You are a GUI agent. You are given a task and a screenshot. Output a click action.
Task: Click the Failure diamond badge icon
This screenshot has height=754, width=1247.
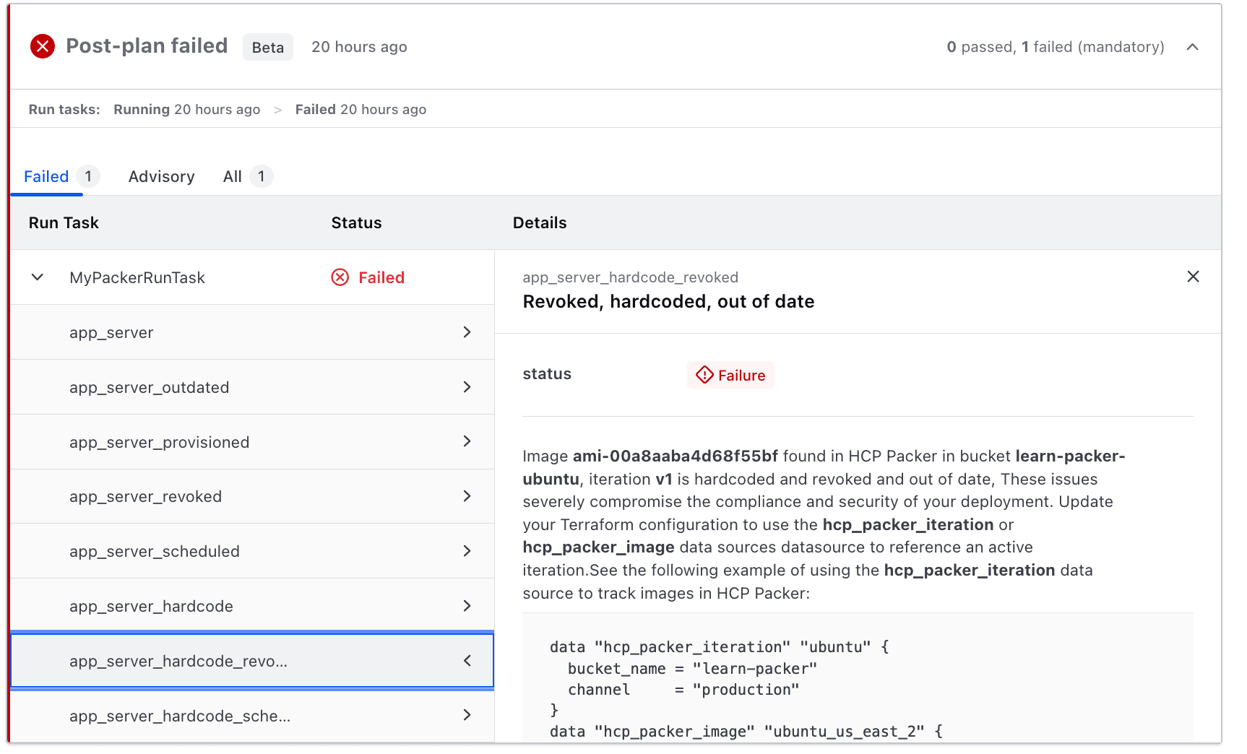point(704,375)
